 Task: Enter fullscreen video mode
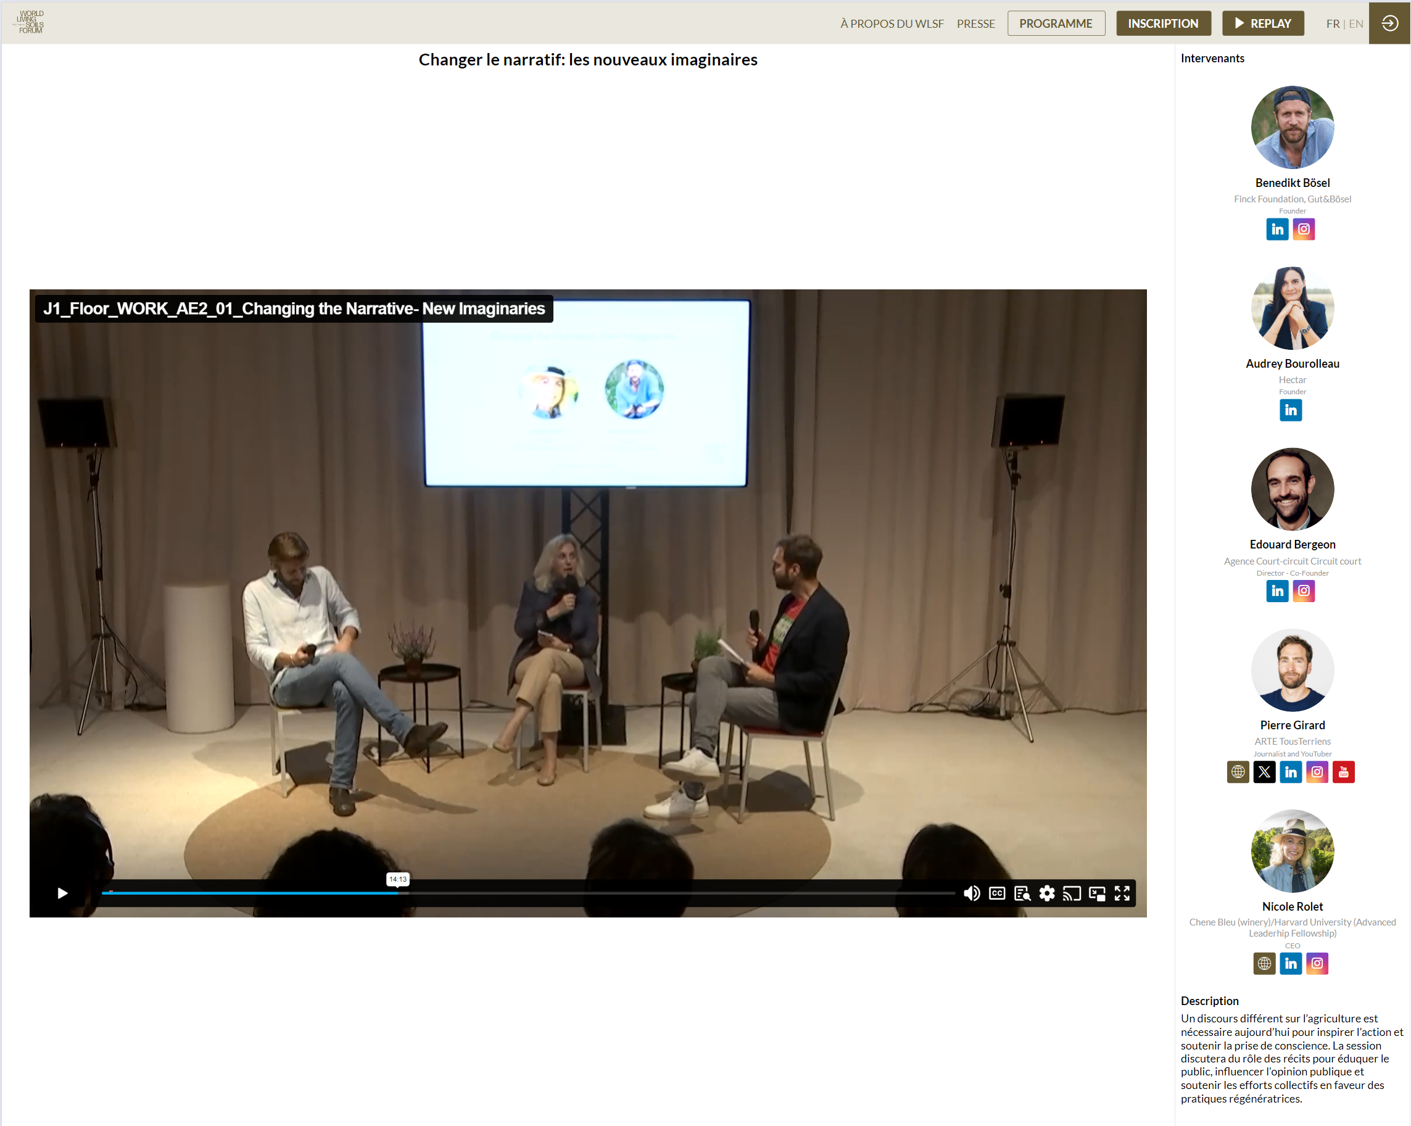(1122, 893)
